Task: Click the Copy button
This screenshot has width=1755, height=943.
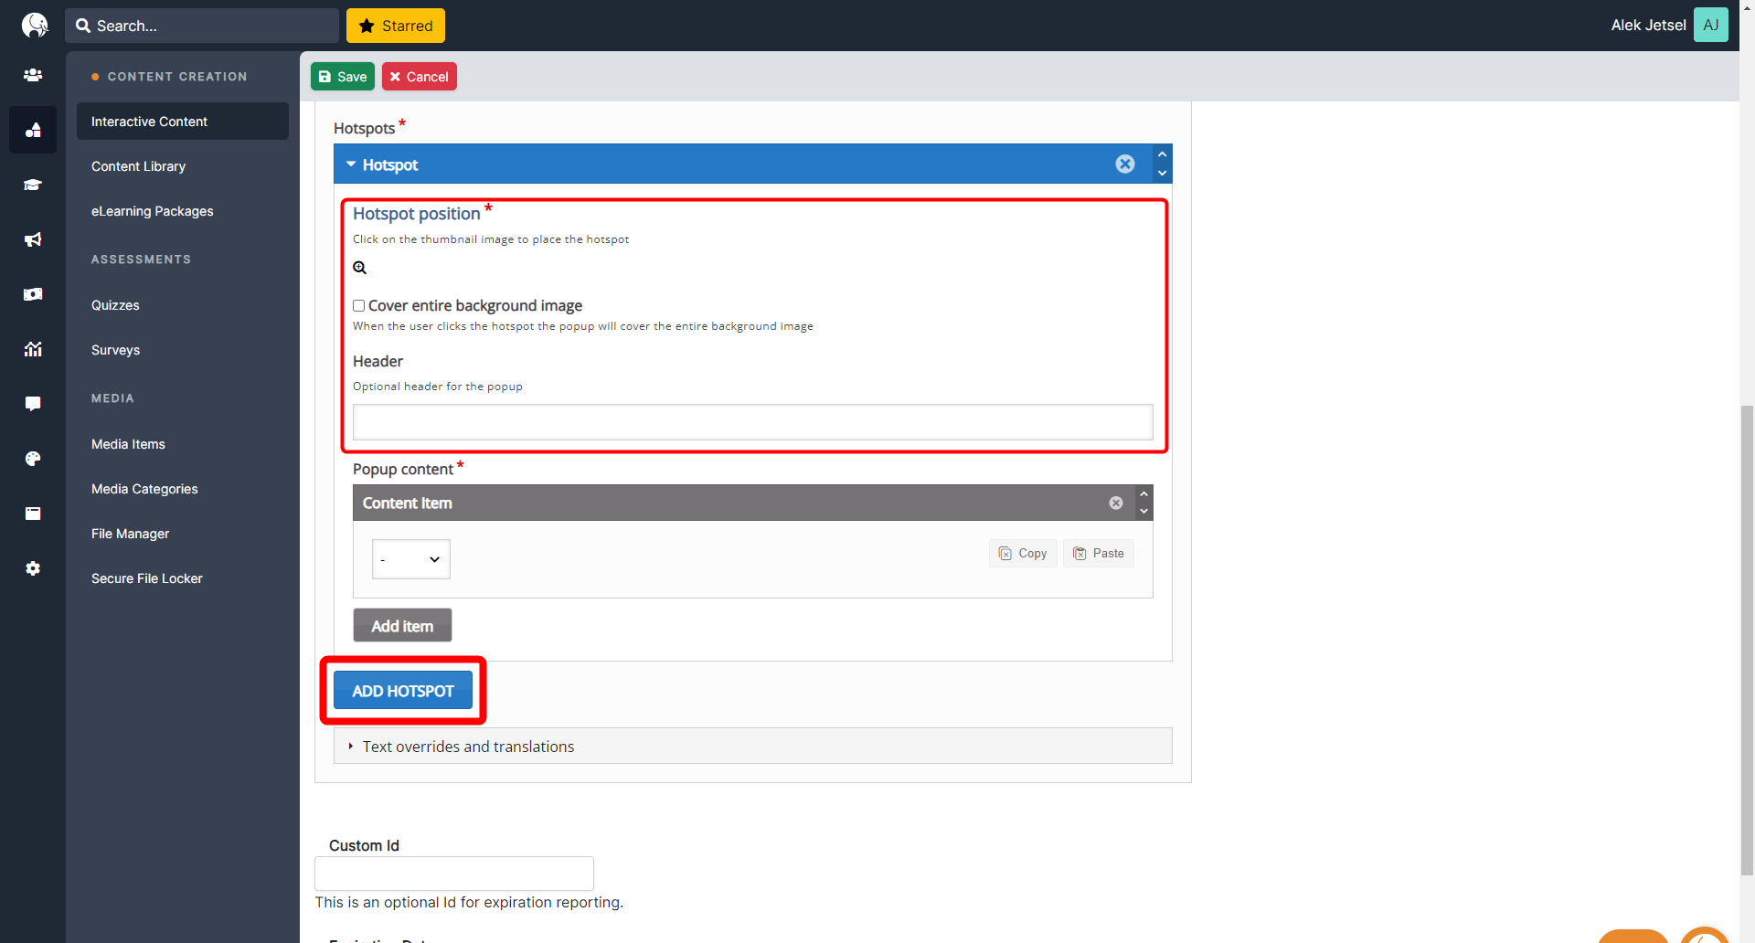Action: (x=1023, y=554)
